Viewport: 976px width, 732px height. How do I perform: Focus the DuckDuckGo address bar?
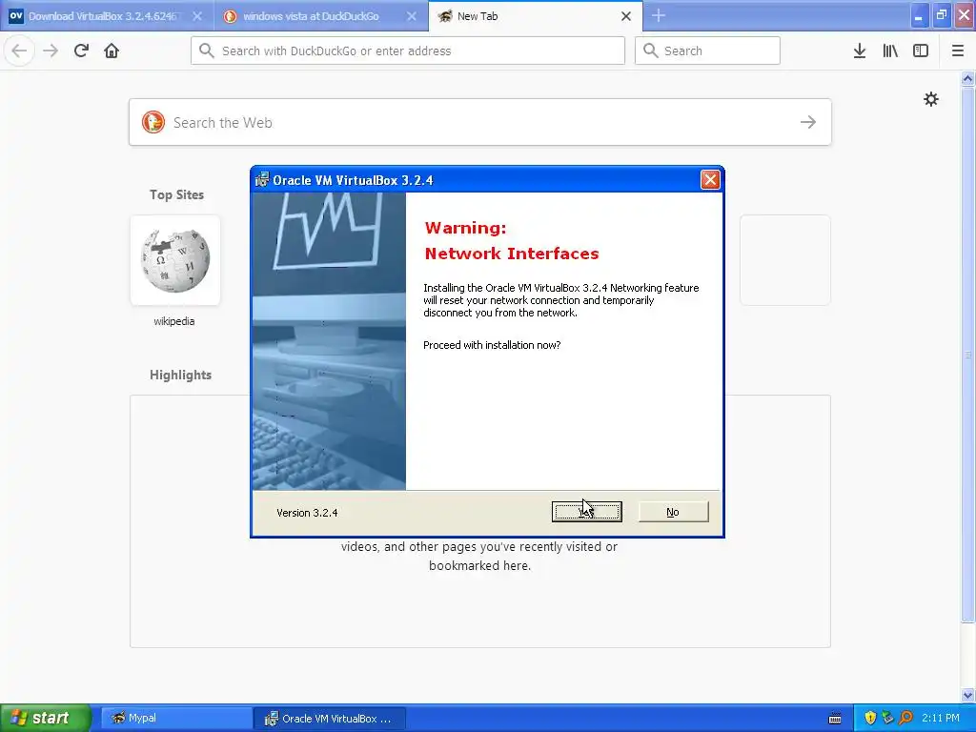pos(408,51)
